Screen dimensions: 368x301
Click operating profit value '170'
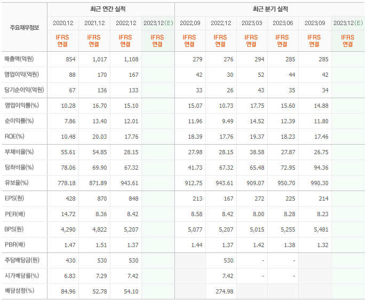[102, 75]
